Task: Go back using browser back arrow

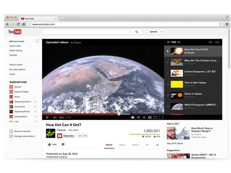Action: coord(8,24)
